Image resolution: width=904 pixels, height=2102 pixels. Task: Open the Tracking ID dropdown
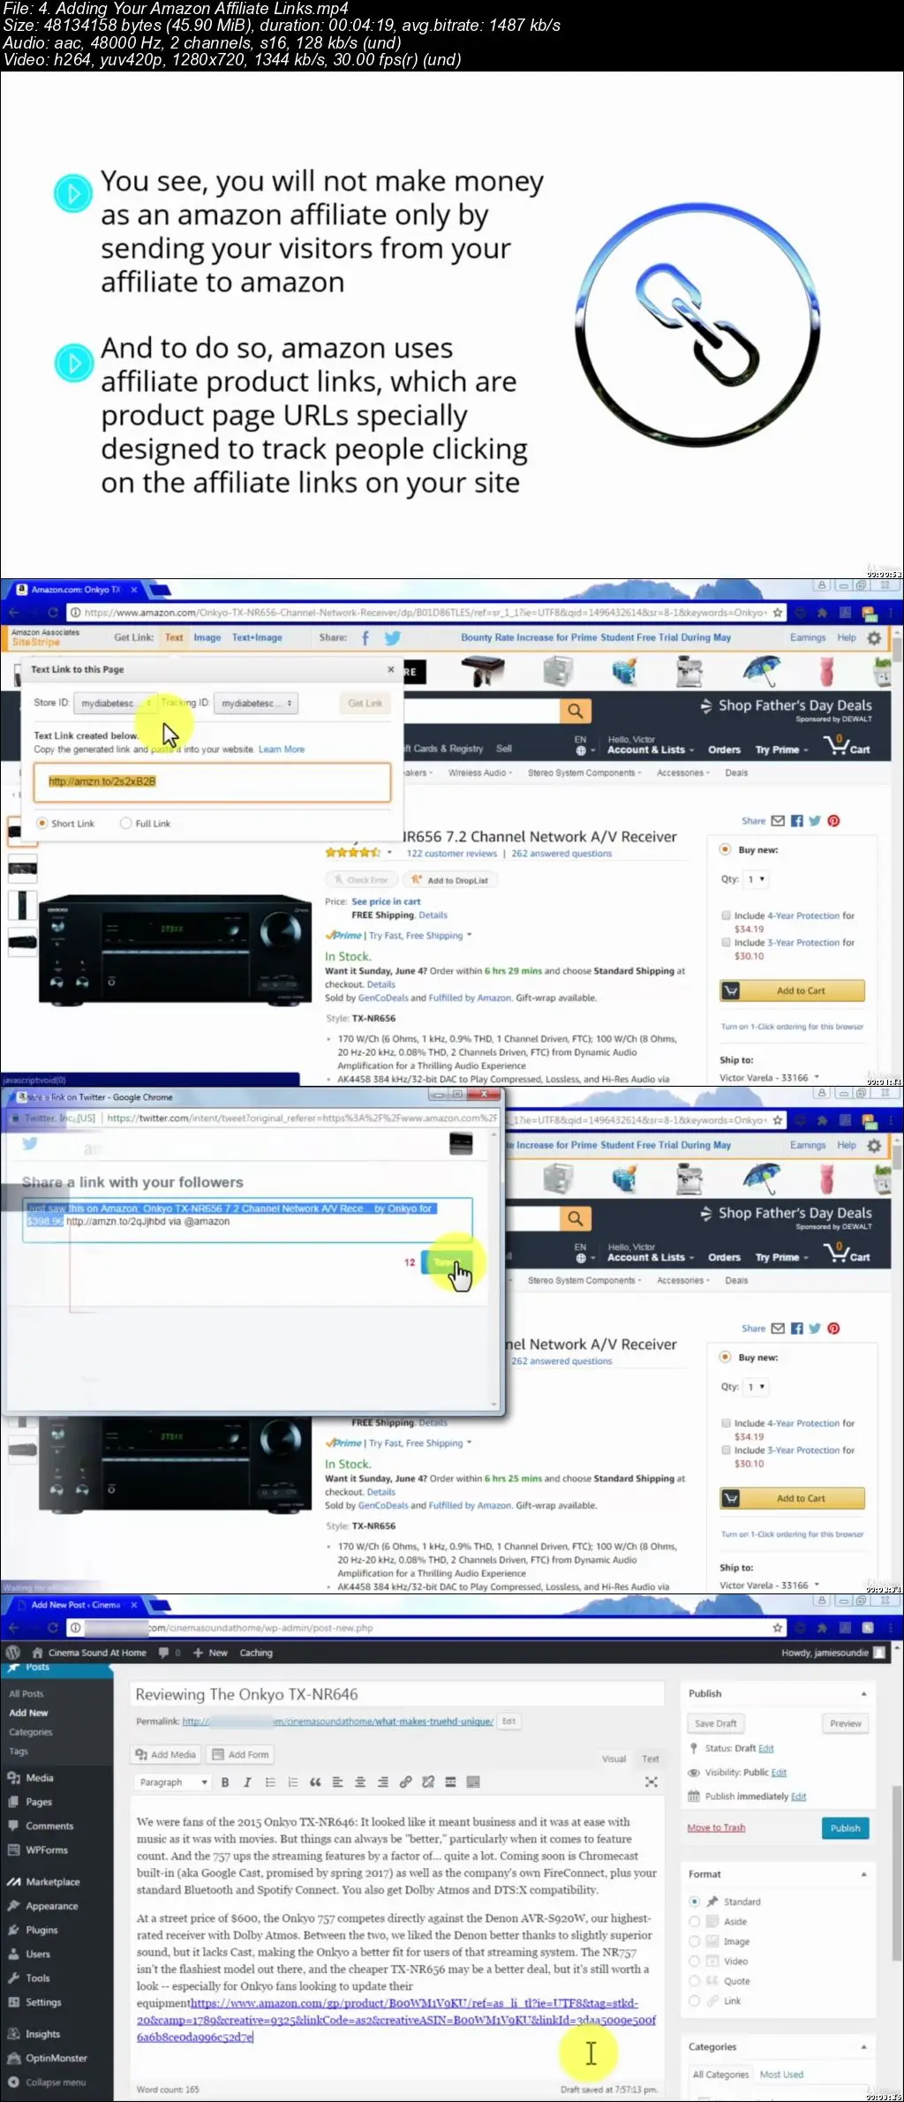pos(256,703)
